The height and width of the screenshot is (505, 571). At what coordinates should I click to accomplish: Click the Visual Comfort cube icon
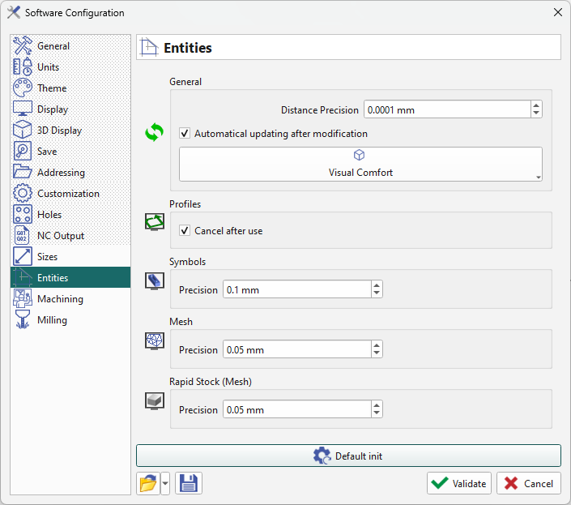(x=360, y=156)
